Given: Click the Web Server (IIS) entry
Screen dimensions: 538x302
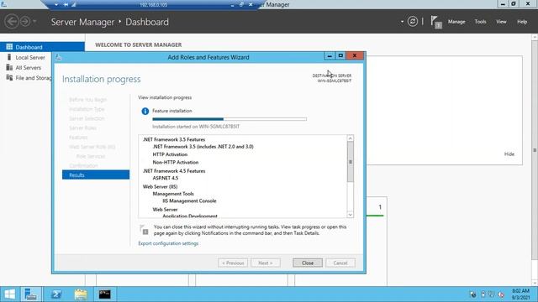Looking at the screenshot, I should (x=160, y=186).
